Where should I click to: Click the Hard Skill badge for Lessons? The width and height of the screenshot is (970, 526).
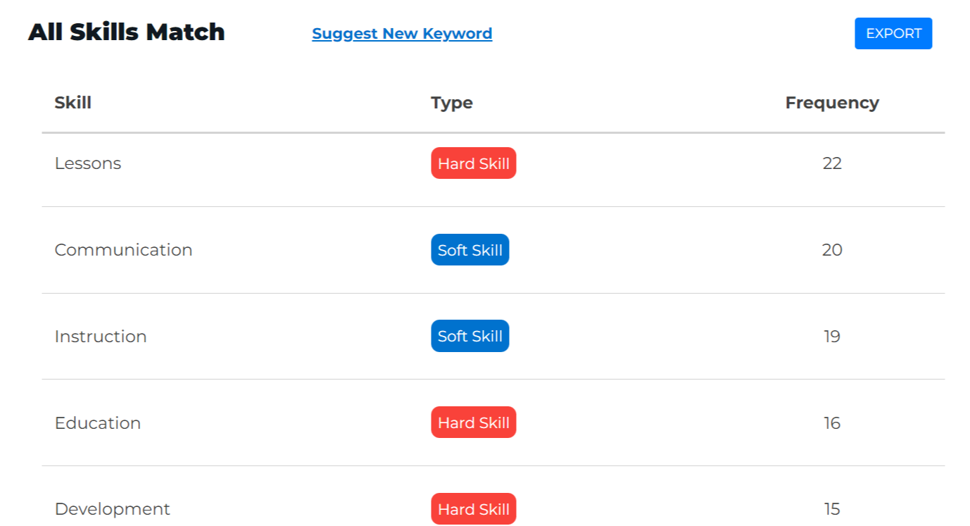pos(474,163)
